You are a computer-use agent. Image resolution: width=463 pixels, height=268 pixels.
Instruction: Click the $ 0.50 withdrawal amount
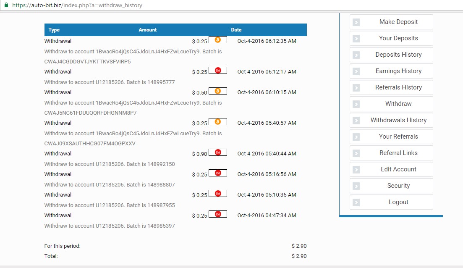[x=200, y=93]
